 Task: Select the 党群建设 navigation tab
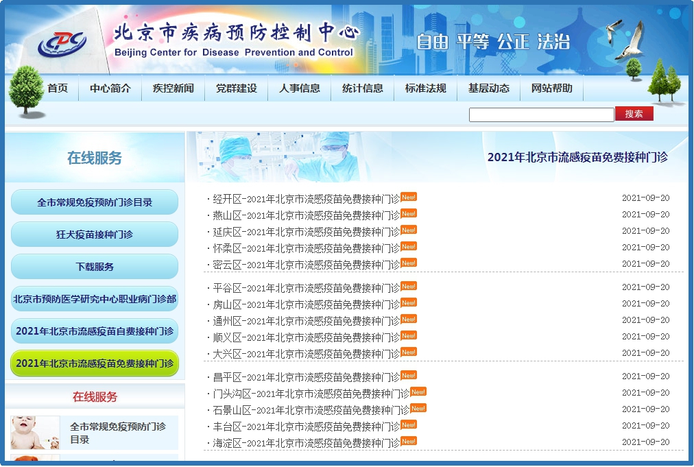237,88
